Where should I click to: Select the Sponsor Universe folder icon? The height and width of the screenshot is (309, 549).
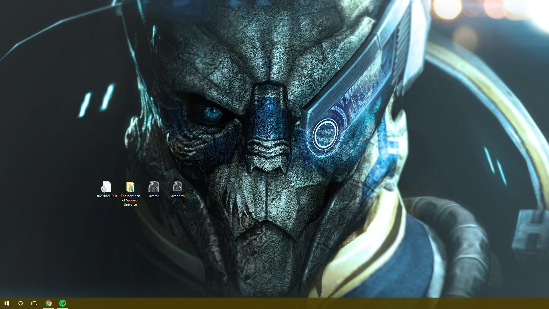coord(130,187)
